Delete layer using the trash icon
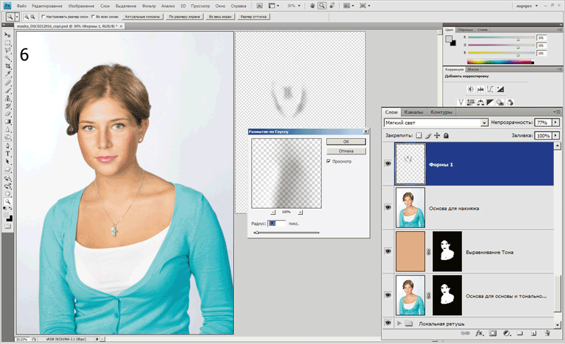This screenshot has width=565, height=344. [x=547, y=331]
